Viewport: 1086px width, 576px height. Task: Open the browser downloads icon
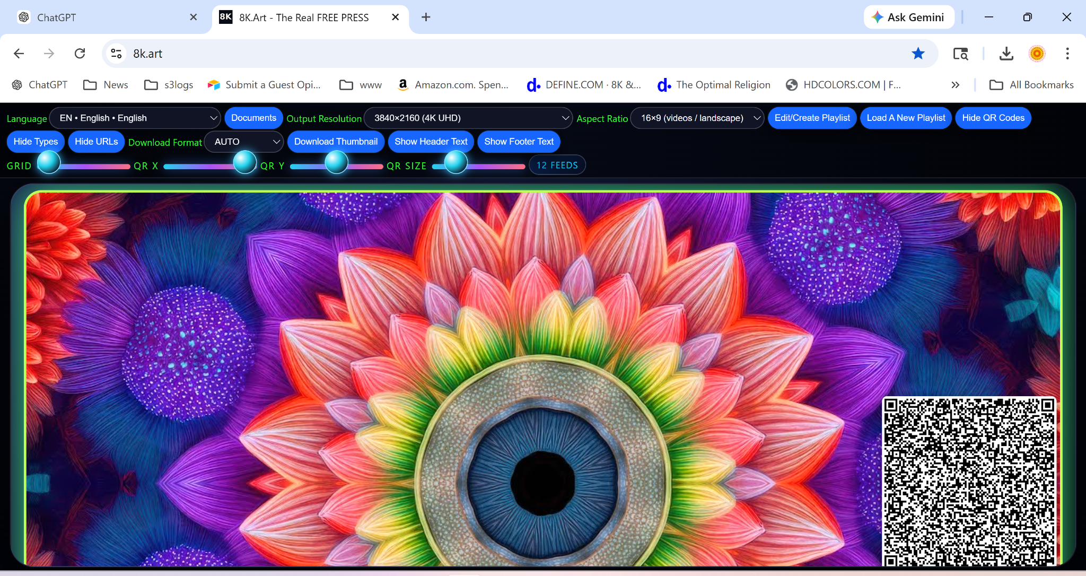click(1006, 54)
